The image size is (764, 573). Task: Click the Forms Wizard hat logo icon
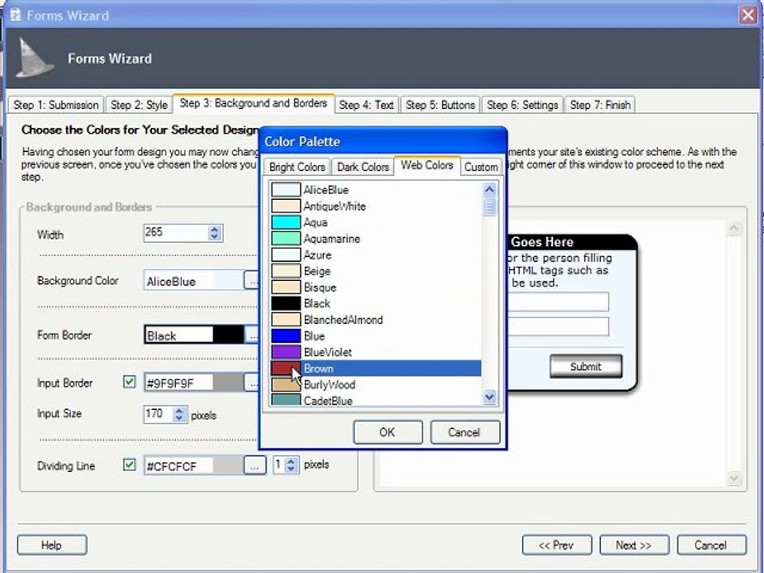33,58
